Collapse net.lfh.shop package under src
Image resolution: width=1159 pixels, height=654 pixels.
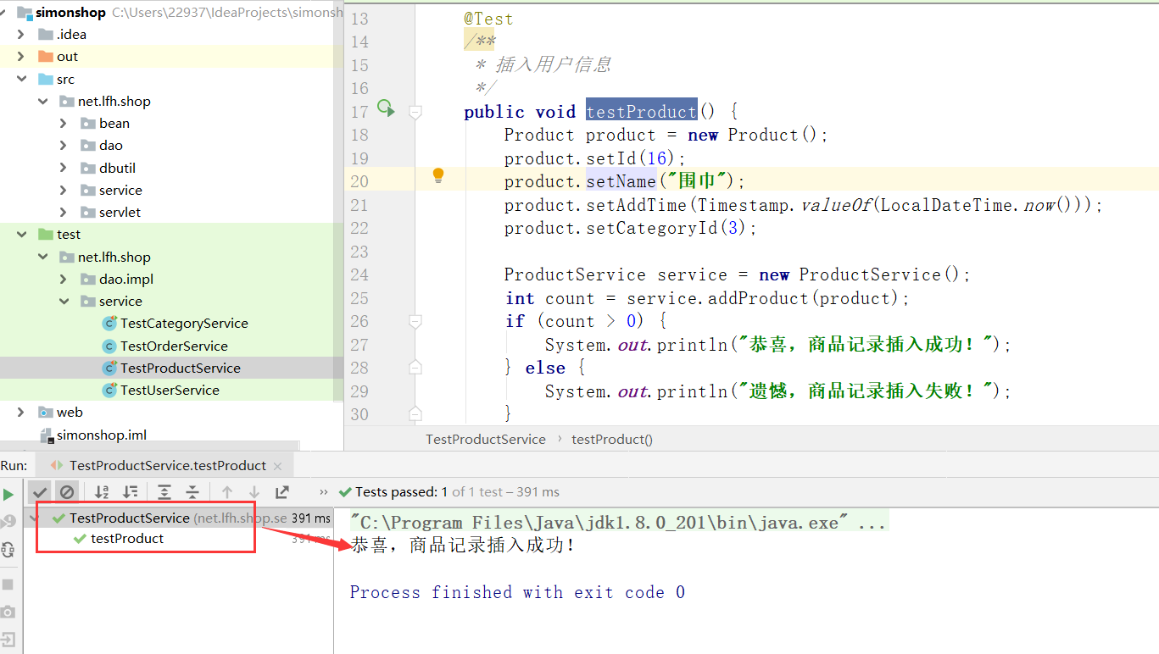coord(42,102)
